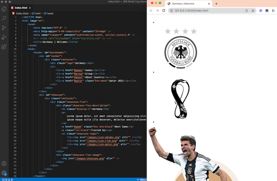Close the Germany | Welcome browser tab
This screenshot has width=277, height=181.
209,4
